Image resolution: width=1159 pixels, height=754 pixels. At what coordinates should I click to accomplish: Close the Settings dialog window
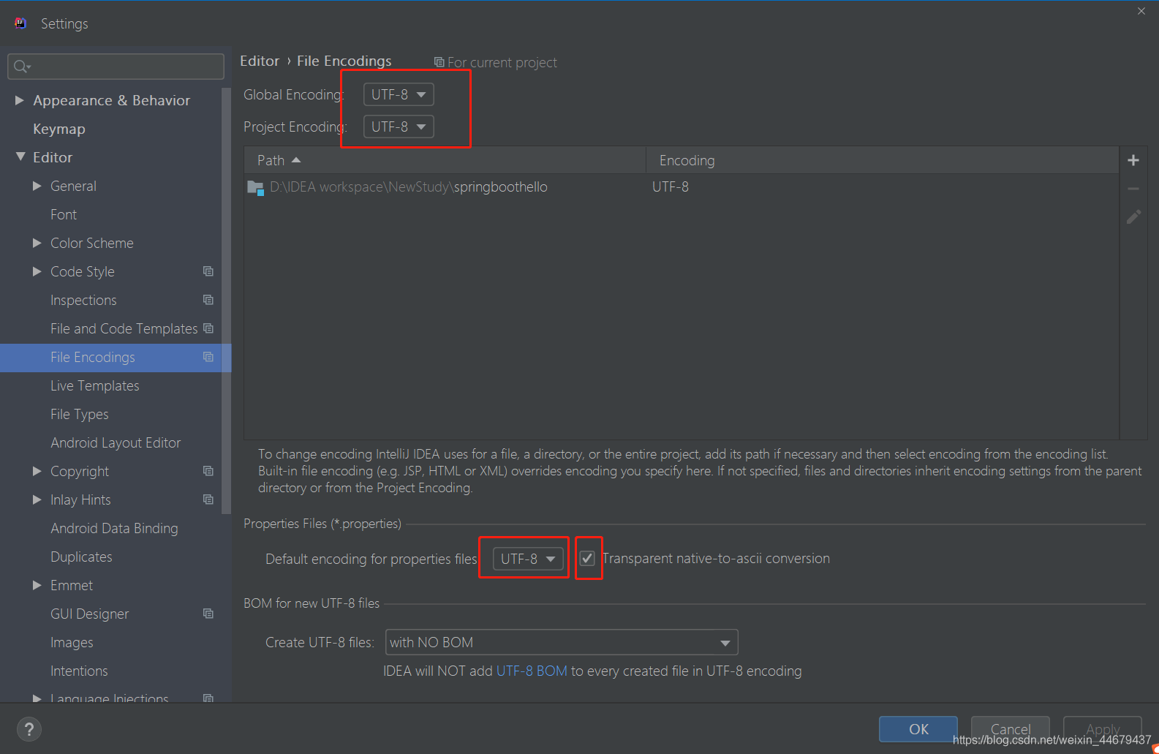click(x=1141, y=11)
